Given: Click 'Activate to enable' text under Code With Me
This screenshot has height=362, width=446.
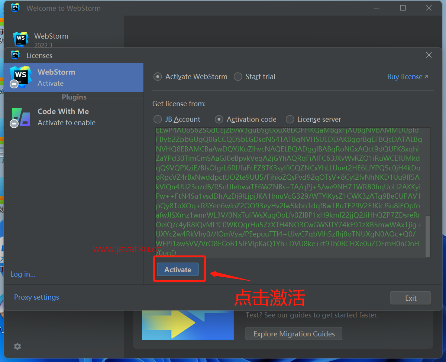Looking at the screenshot, I should 67,123.
